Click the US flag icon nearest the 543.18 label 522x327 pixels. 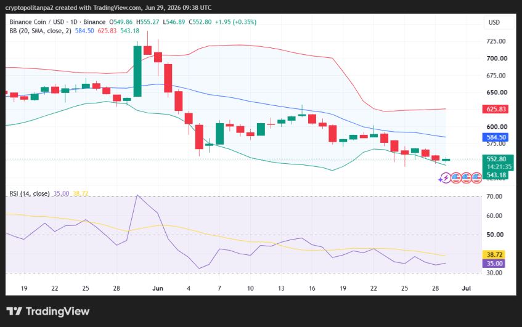(476, 179)
